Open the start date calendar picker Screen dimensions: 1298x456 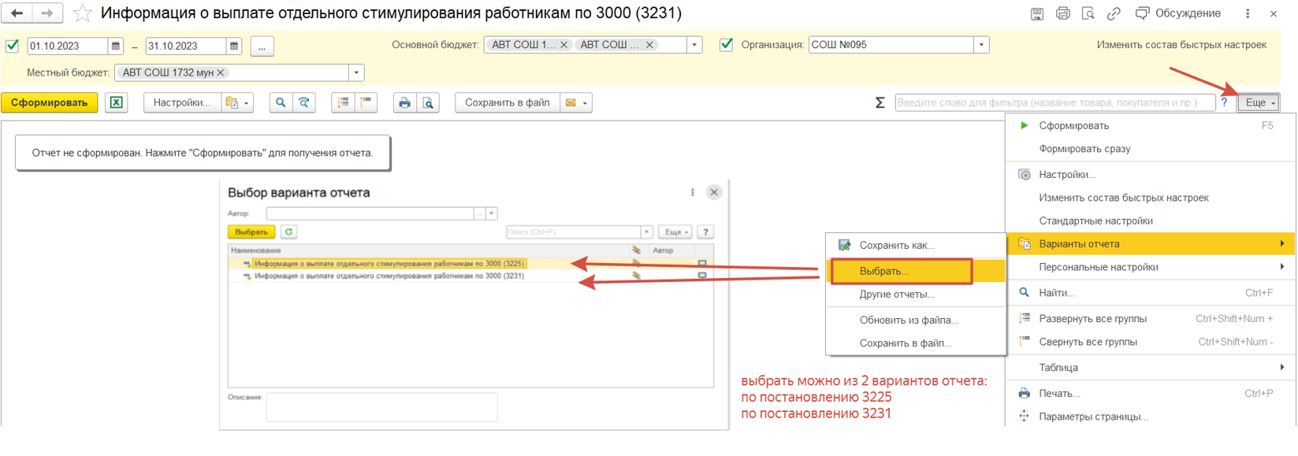point(116,46)
